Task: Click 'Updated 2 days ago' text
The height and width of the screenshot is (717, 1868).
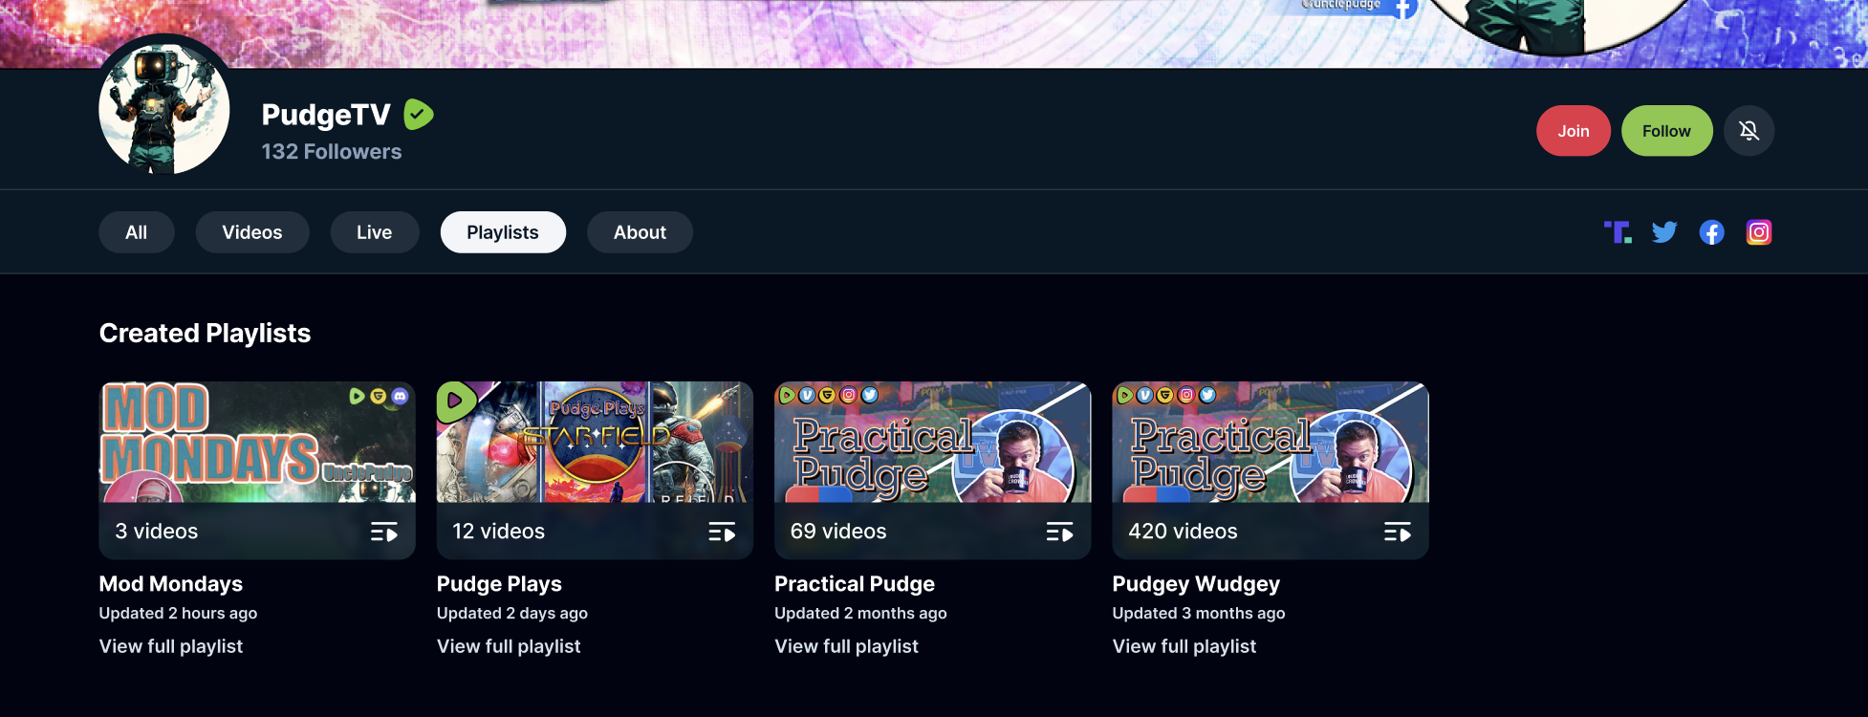Action: coord(512,614)
